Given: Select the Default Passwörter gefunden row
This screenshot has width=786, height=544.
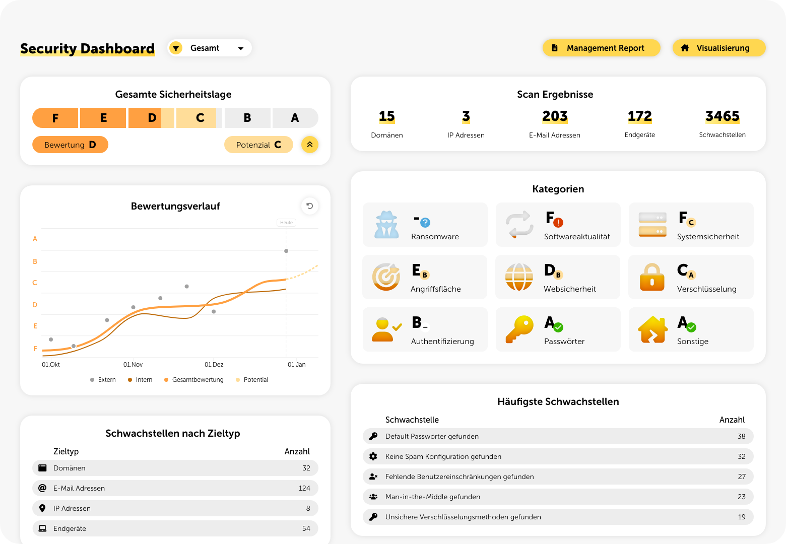Looking at the screenshot, I should tap(558, 436).
